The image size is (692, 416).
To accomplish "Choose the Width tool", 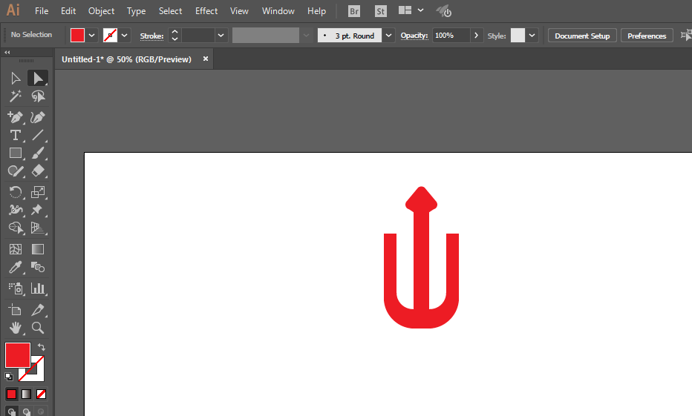I will tap(16, 210).
